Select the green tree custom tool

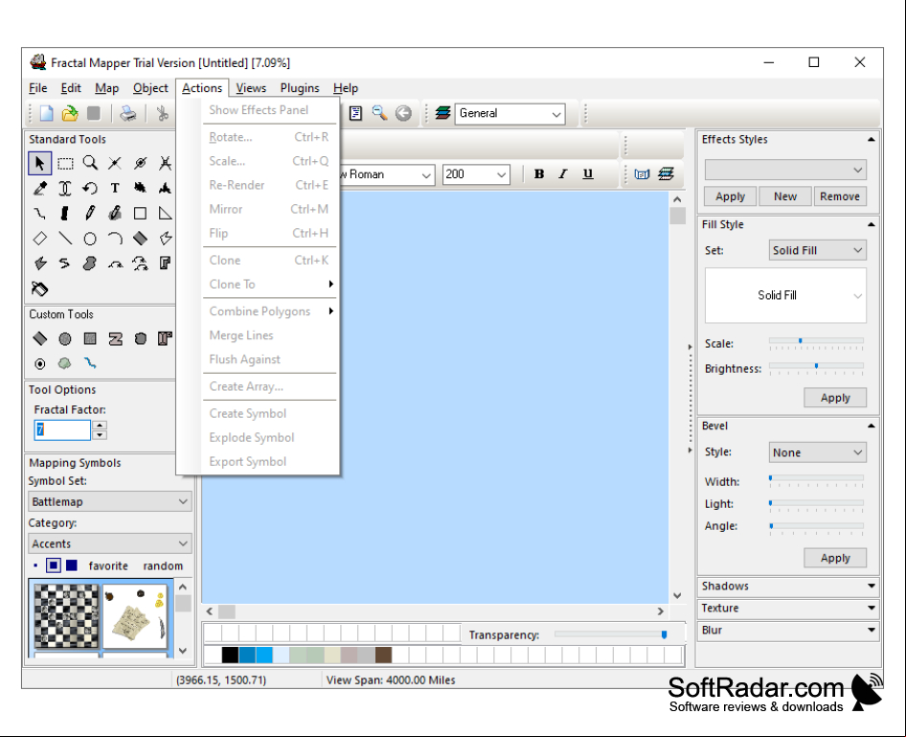(65, 363)
